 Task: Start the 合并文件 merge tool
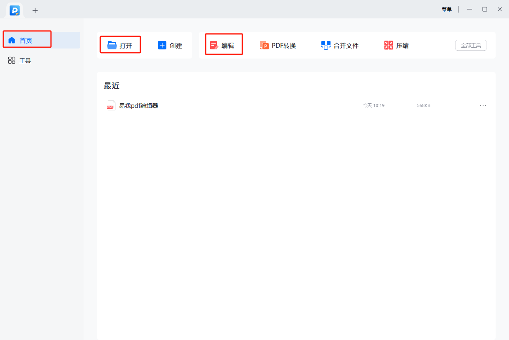point(339,45)
